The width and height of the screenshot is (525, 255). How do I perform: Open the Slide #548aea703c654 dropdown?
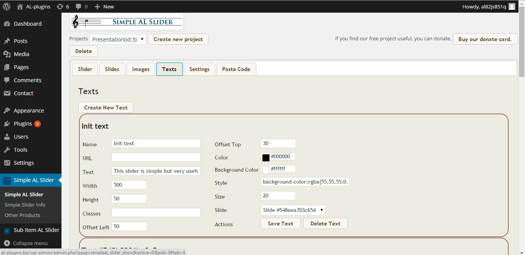click(293, 210)
